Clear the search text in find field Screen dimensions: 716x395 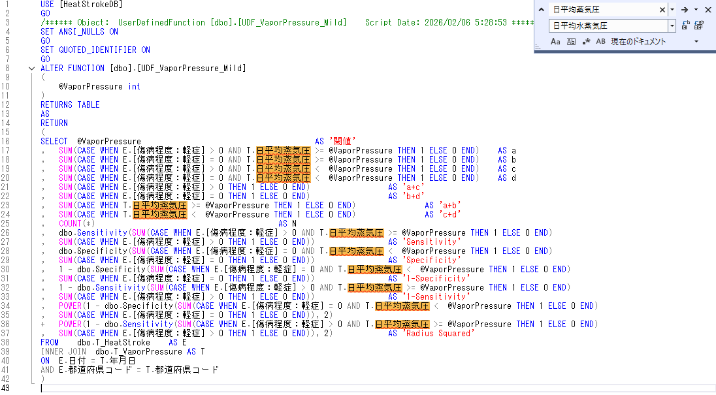pyautogui.click(x=662, y=10)
